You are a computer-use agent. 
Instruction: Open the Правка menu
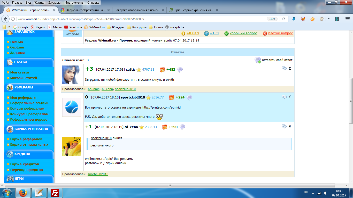click(17, 3)
